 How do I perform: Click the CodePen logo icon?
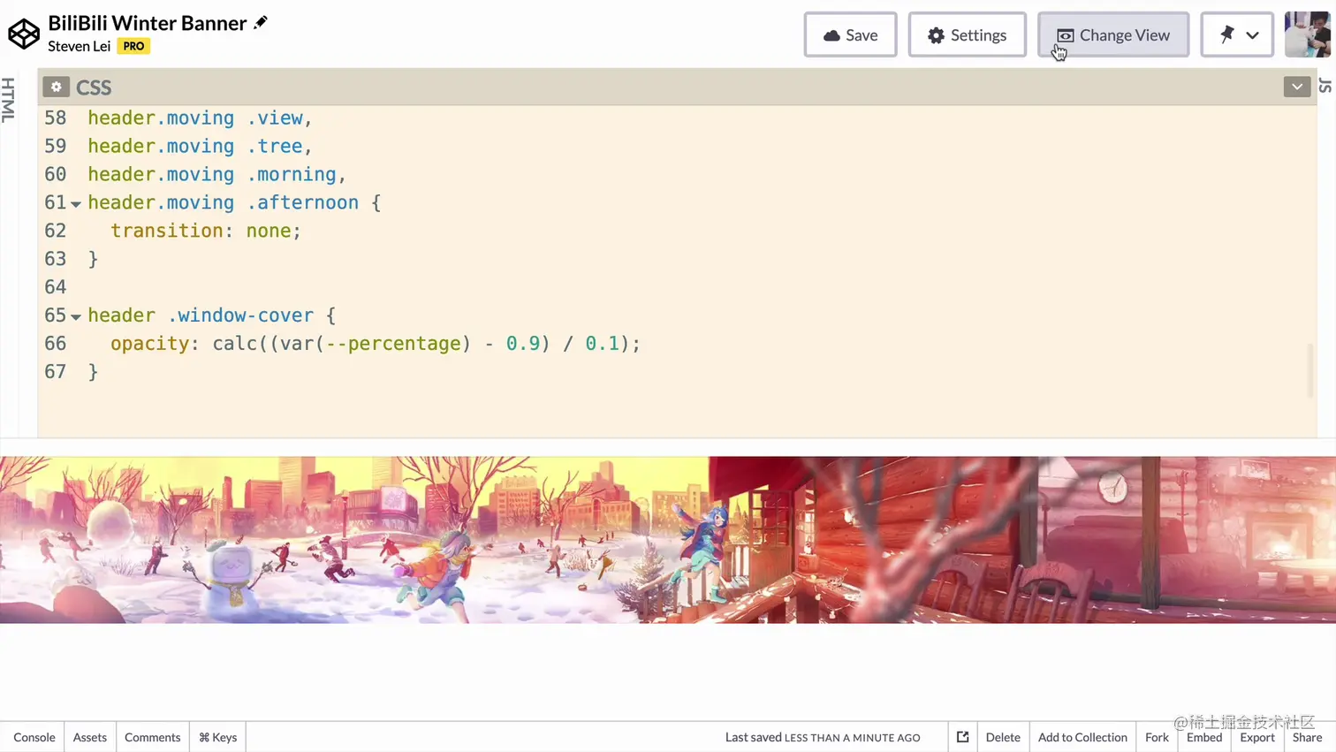click(24, 34)
